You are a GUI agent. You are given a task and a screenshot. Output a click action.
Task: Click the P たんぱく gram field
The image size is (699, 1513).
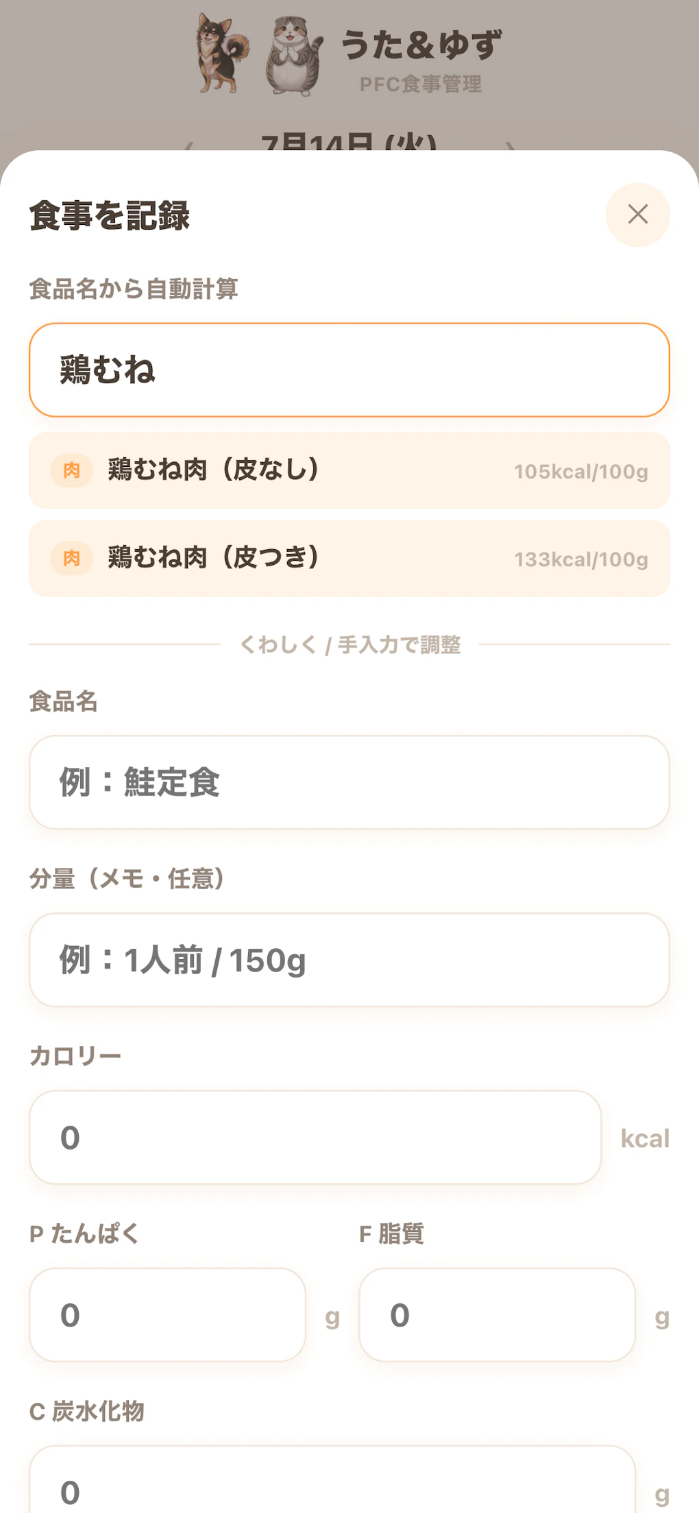[x=167, y=1315]
